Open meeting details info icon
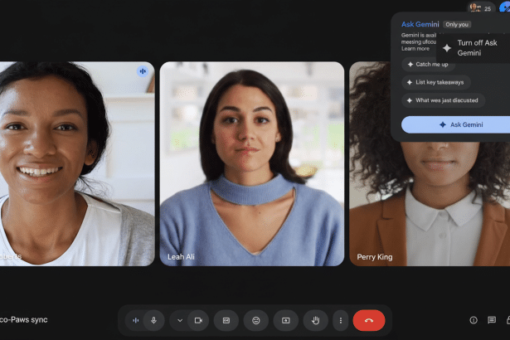 (x=474, y=320)
